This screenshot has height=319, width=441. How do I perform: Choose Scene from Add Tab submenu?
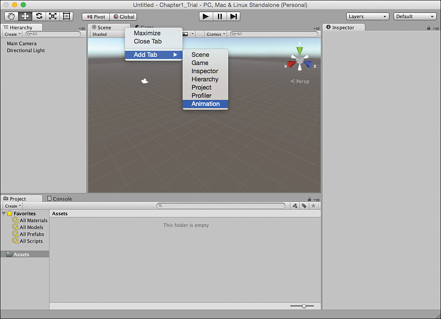click(205, 55)
